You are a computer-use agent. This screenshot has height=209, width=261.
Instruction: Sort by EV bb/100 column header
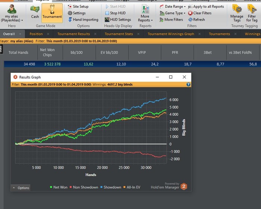tap(112, 52)
